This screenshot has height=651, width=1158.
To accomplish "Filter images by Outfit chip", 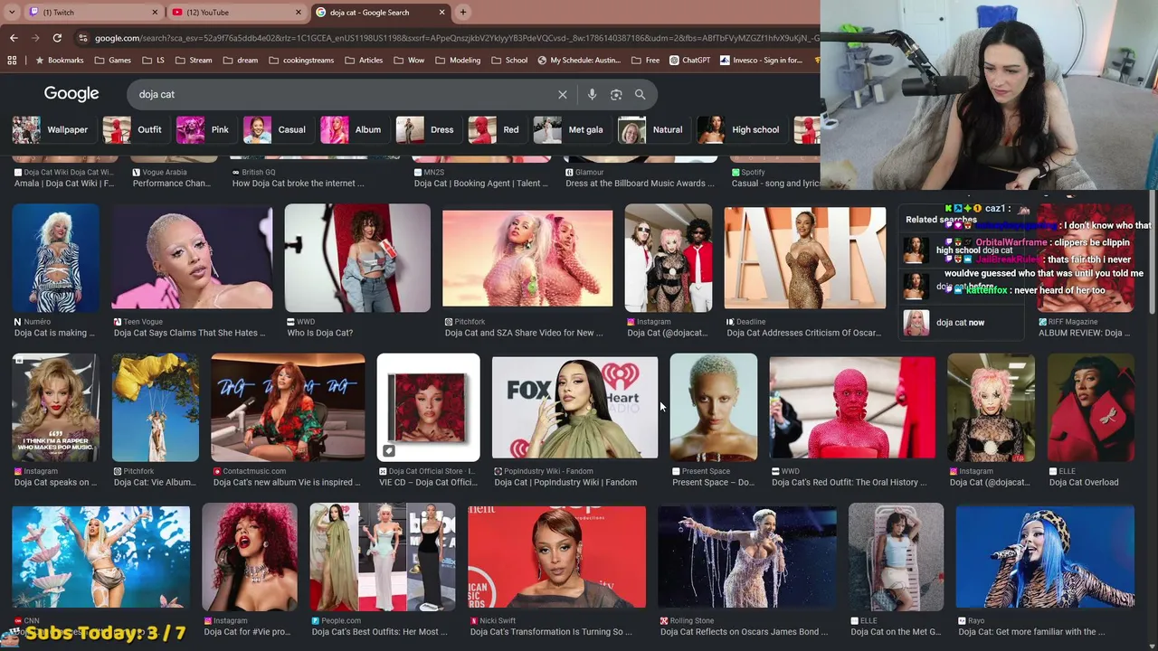I will 133,129.
